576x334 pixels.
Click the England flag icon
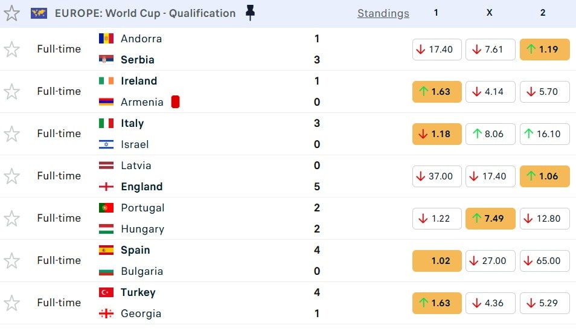coord(106,187)
